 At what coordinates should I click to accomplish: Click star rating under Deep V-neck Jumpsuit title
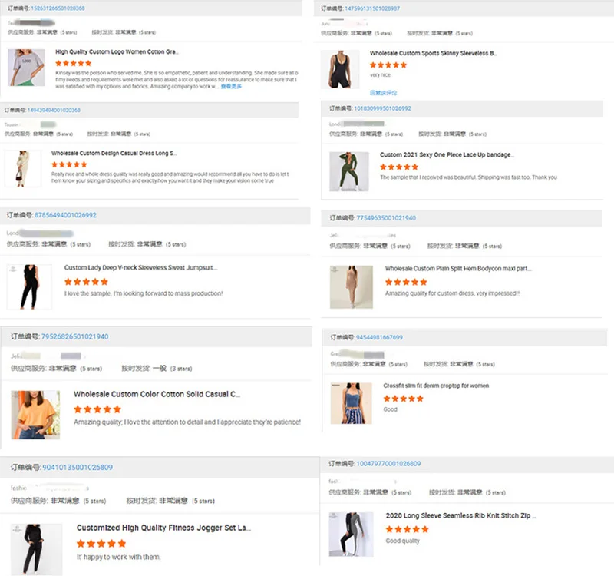tap(86, 282)
